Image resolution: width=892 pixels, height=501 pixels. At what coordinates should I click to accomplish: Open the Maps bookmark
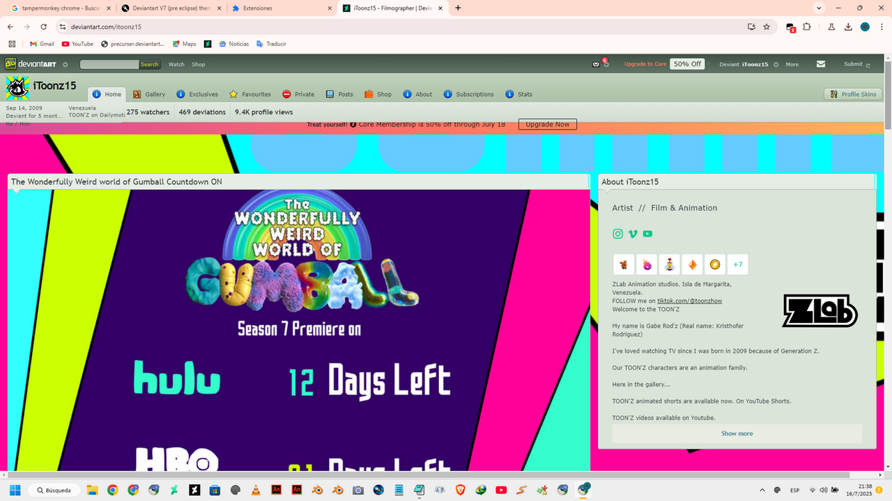185,44
